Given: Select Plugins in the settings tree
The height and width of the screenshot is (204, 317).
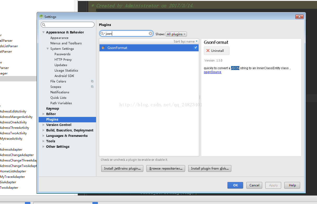Looking at the screenshot, I should [x=67, y=119].
